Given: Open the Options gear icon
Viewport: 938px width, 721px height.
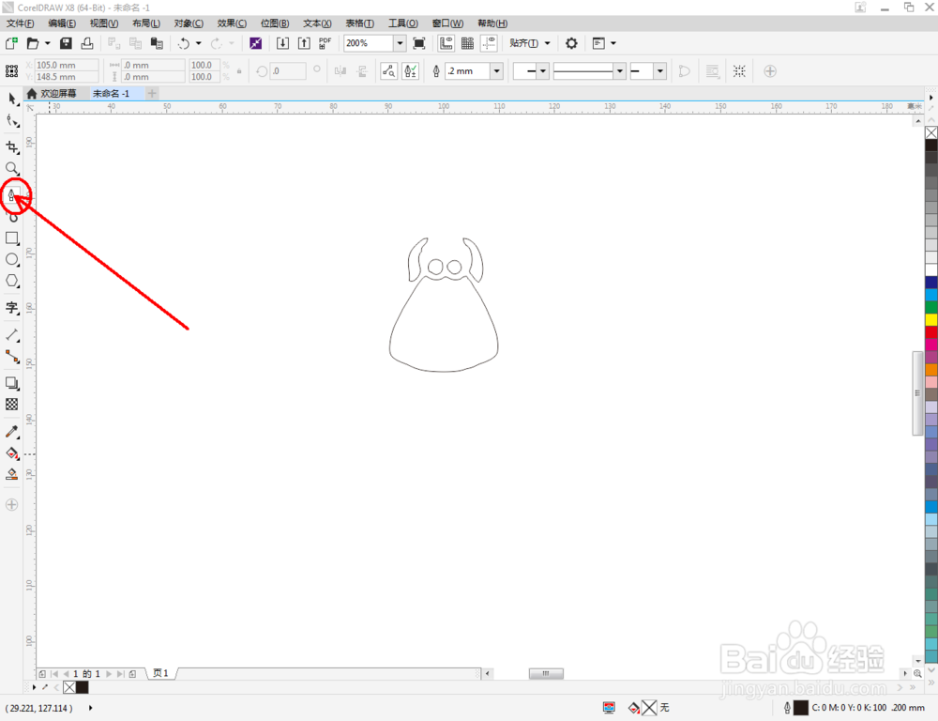Looking at the screenshot, I should (571, 43).
